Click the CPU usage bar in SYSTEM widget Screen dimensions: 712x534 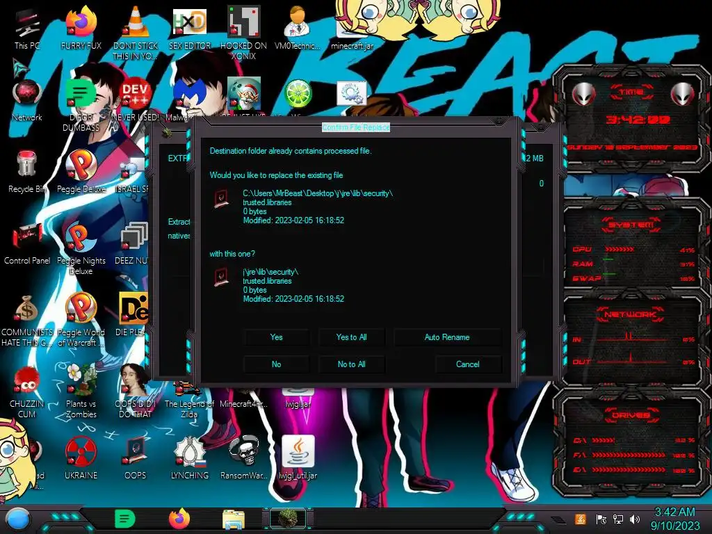[620, 250]
